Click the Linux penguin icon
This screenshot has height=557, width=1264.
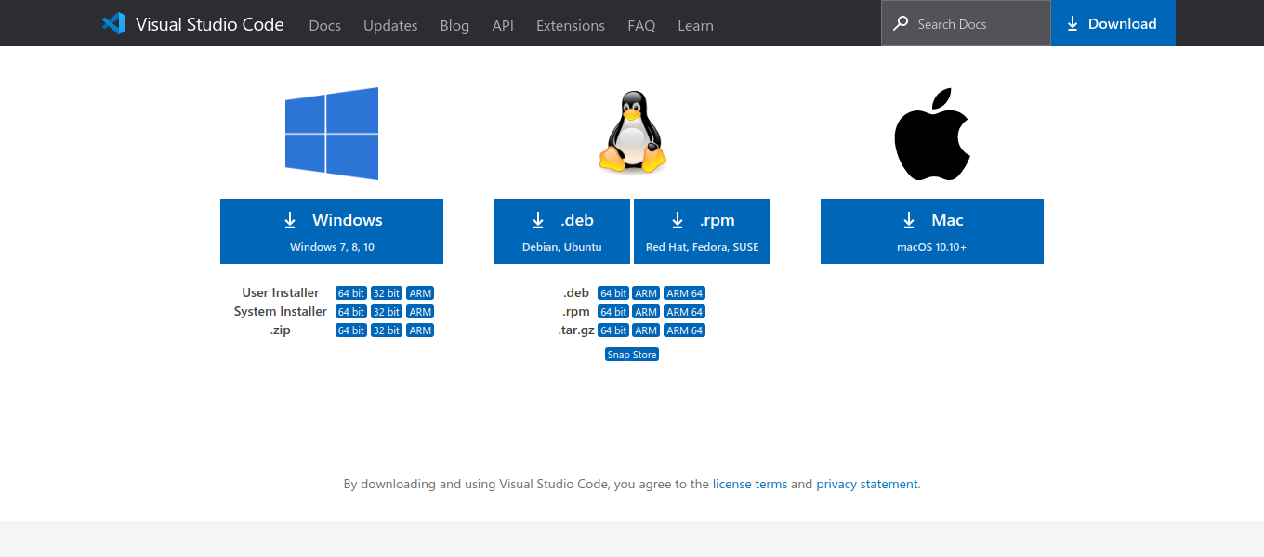click(x=631, y=130)
